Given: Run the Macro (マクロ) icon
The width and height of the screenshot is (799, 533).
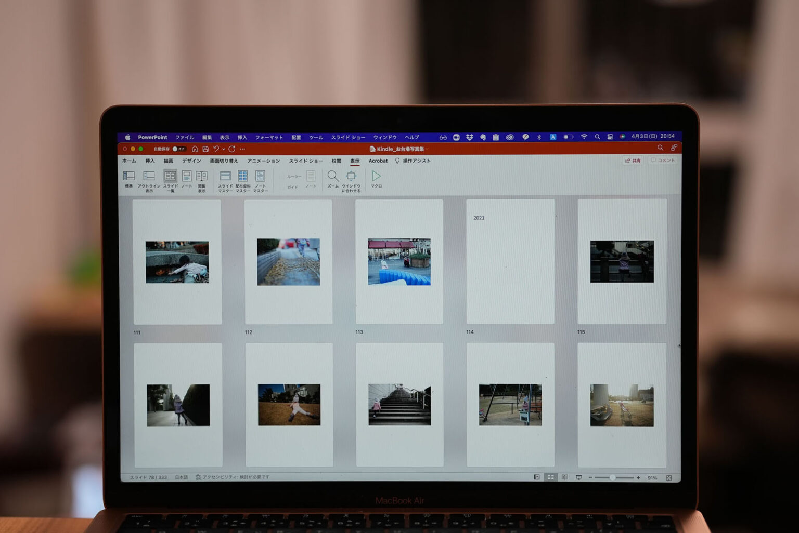Looking at the screenshot, I should point(376,177).
